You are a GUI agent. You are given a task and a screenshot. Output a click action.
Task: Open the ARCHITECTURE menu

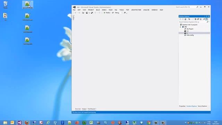pyautogui.click(x=136, y=10)
